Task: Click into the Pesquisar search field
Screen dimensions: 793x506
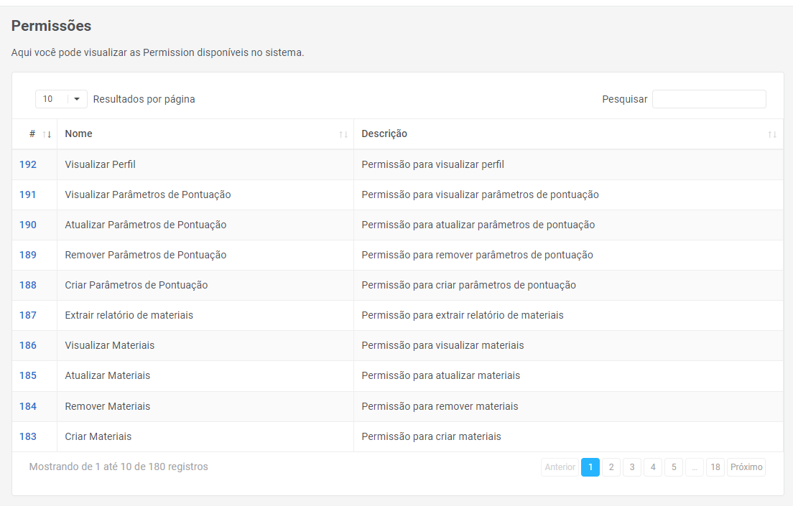Action: [708, 99]
